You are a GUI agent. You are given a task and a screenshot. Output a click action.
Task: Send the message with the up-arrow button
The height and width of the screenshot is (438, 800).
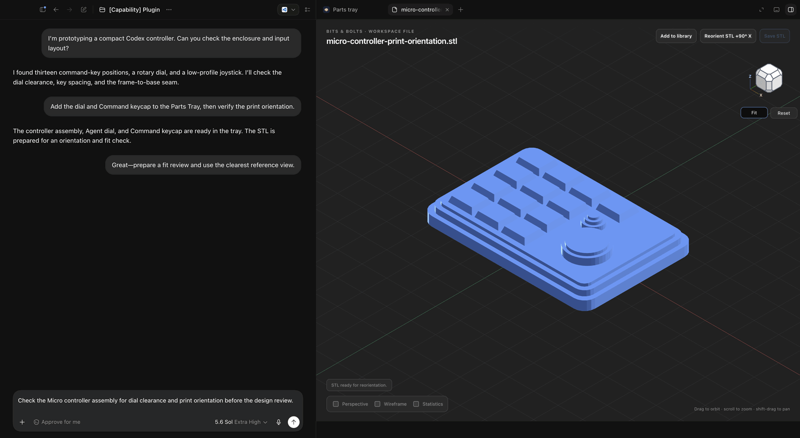[x=293, y=422]
